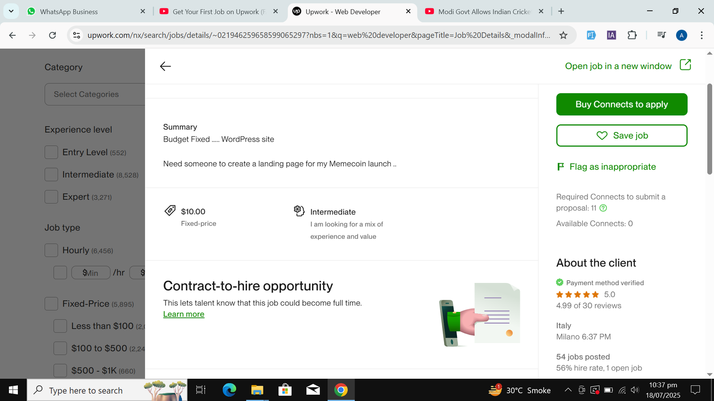Click the Connects help question mark icon
This screenshot has height=401, width=714.
pos(603,208)
